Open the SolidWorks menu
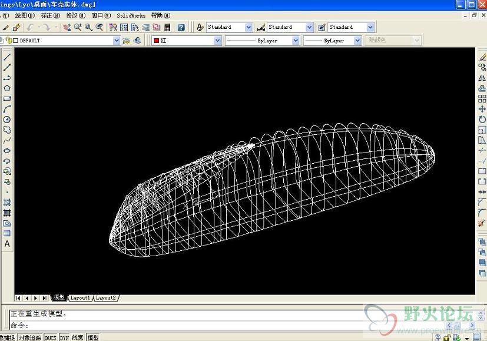The width and height of the screenshot is (487, 341). (x=131, y=15)
